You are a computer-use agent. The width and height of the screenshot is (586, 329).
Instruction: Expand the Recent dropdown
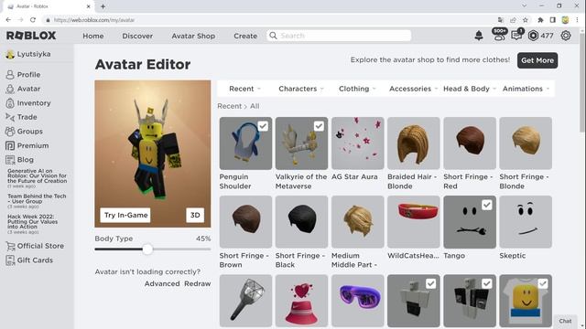[244, 89]
